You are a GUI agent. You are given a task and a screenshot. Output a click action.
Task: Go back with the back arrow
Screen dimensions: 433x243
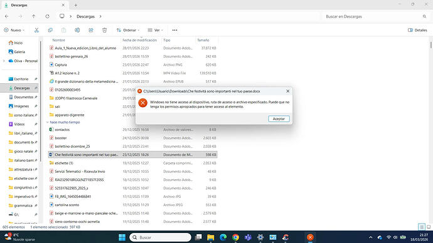(x=7, y=16)
